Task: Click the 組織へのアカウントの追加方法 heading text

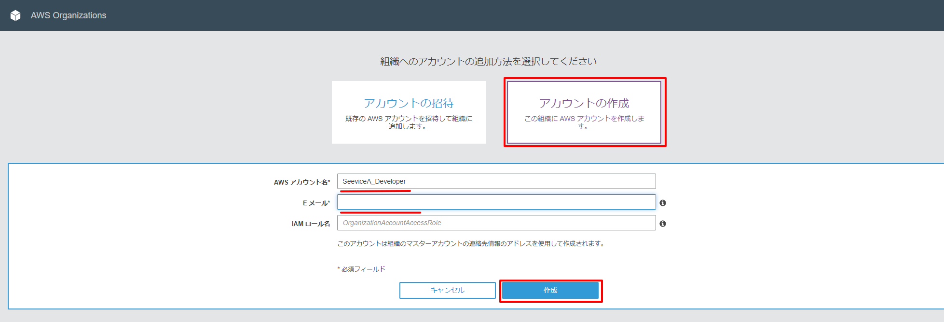Action: [488, 61]
